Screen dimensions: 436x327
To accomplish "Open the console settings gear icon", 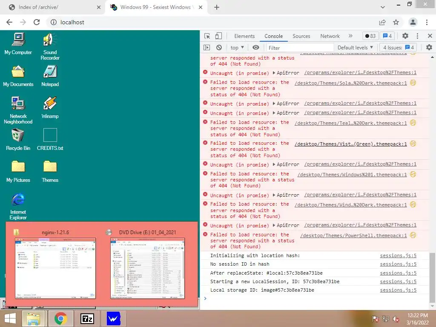I will click(429, 48).
